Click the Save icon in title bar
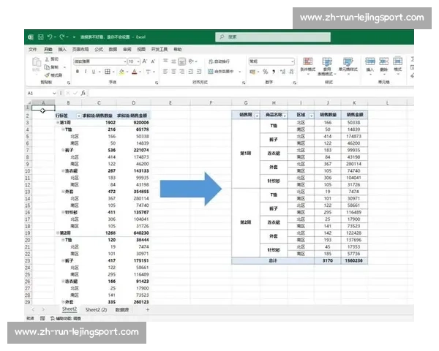The height and width of the screenshot is (351, 439). tap(39, 36)
